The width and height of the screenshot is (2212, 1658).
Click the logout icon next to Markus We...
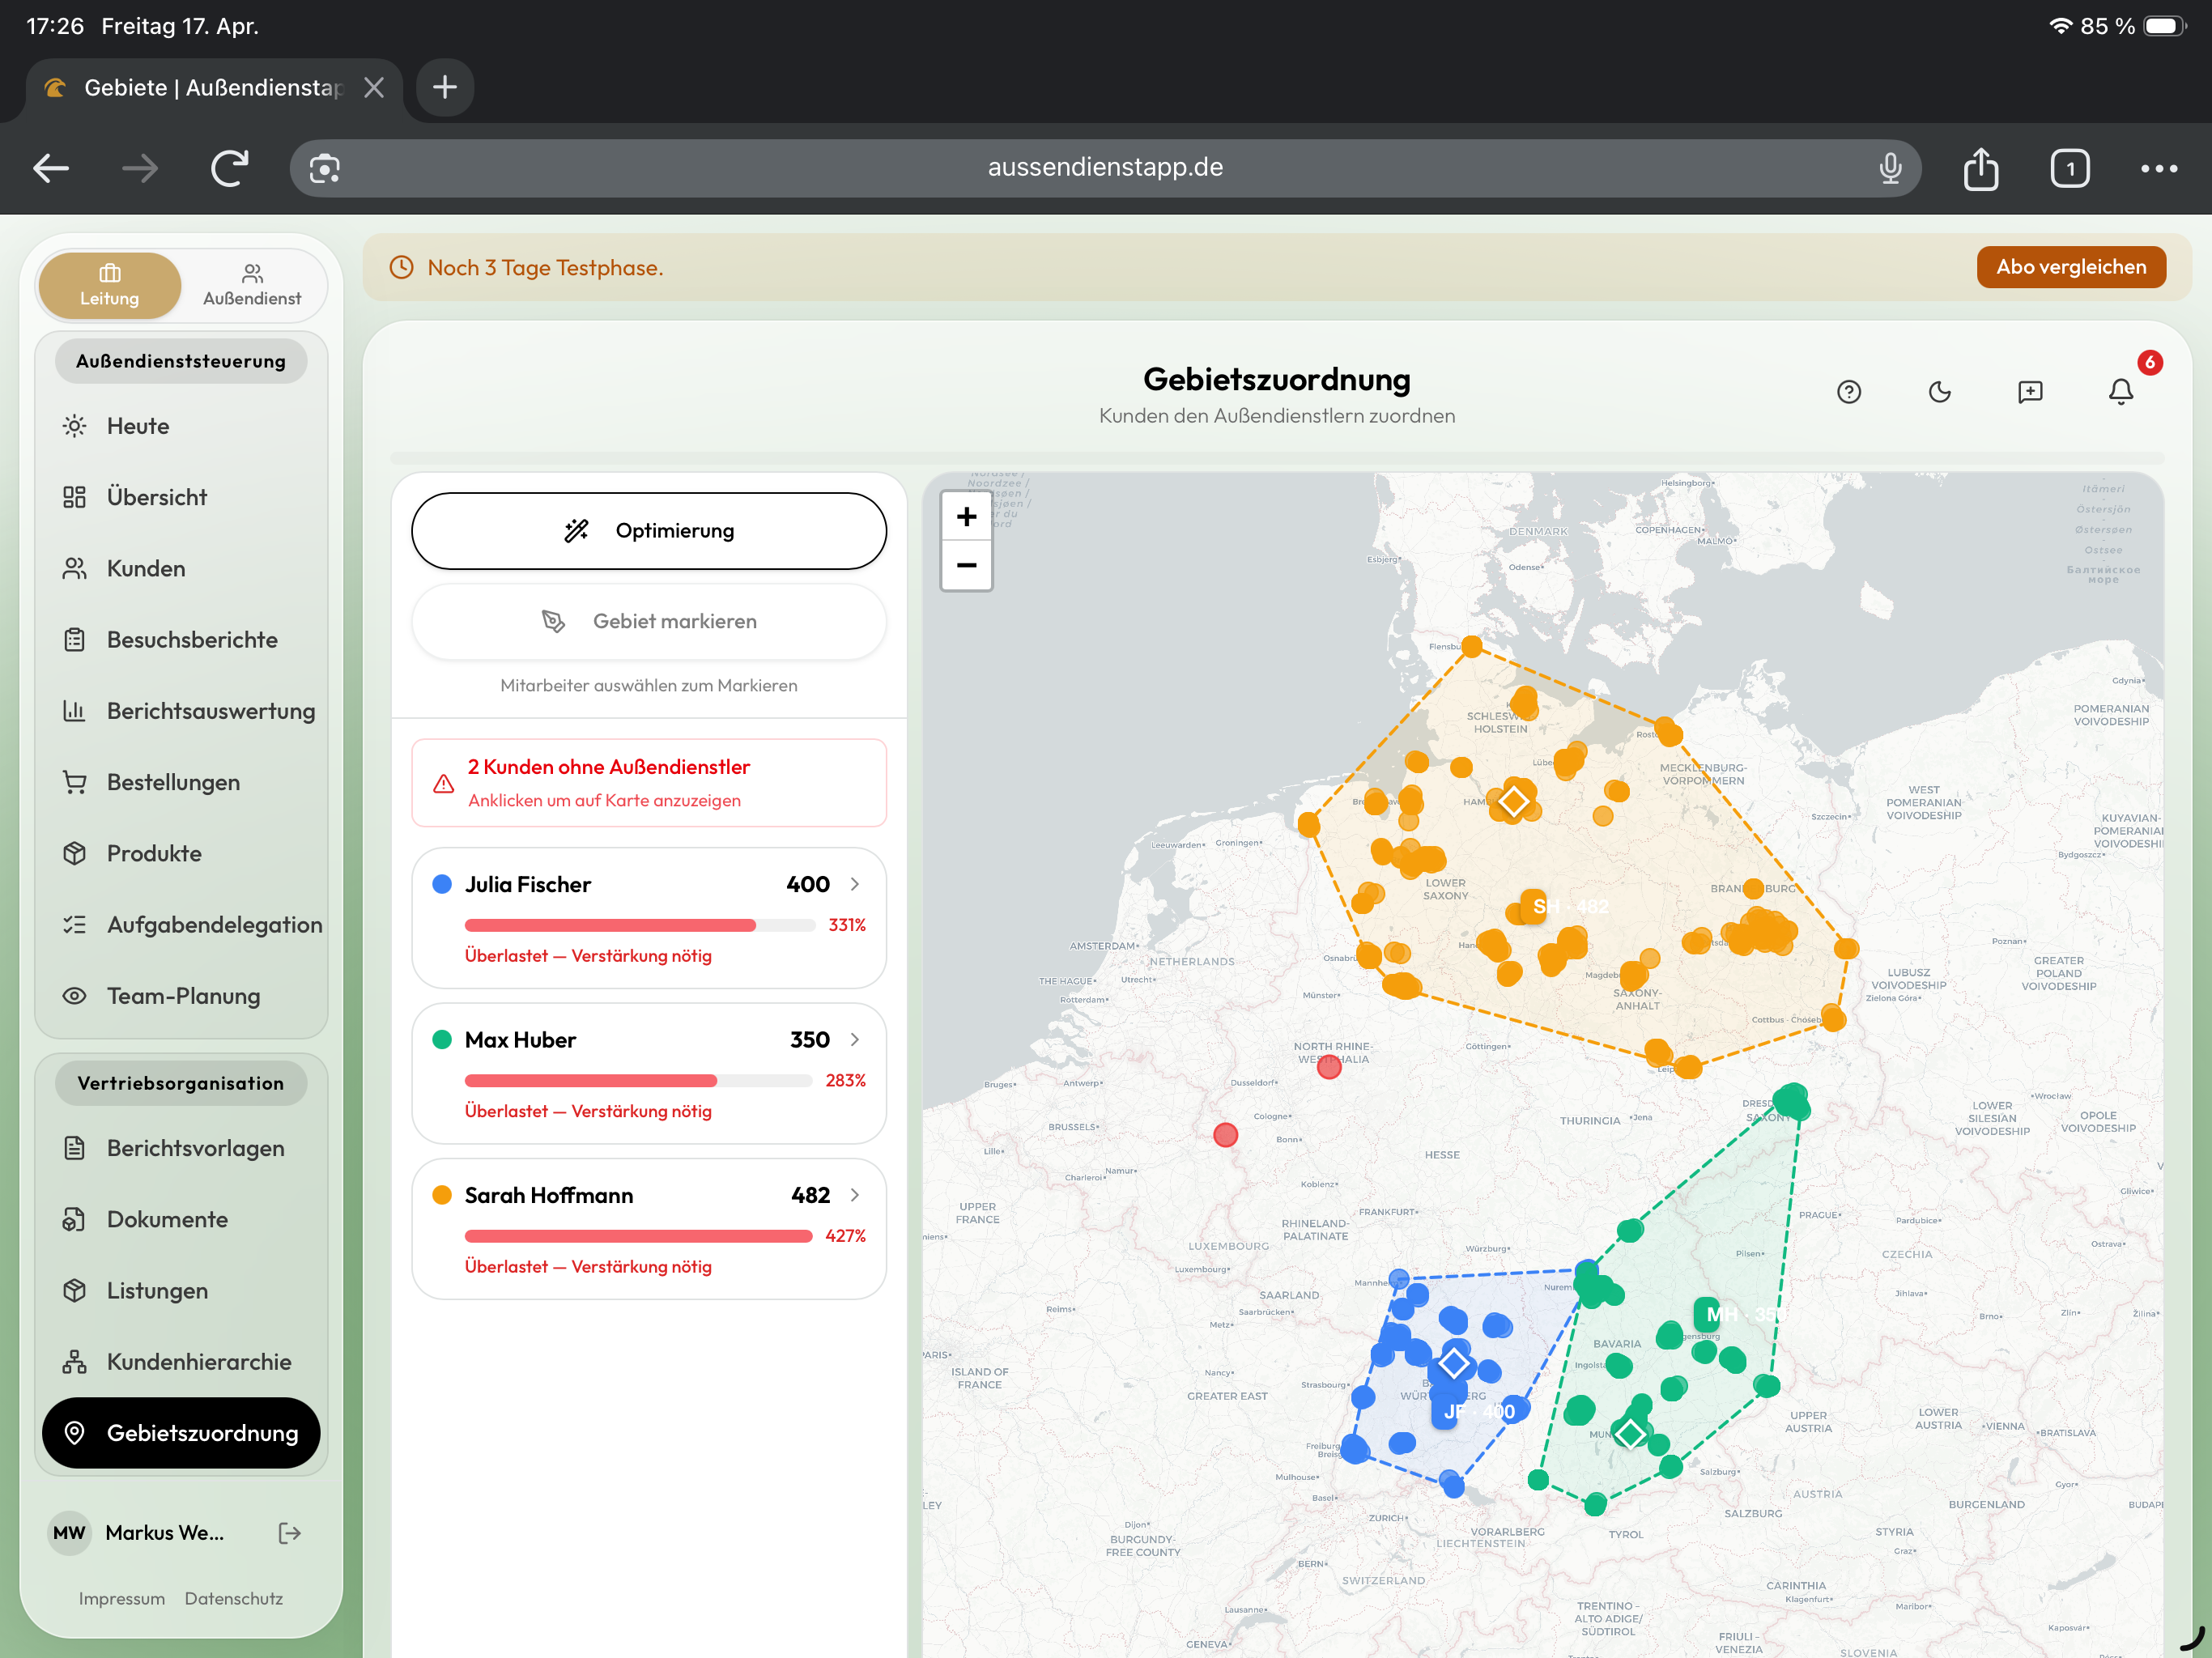tap(290, 1533)
